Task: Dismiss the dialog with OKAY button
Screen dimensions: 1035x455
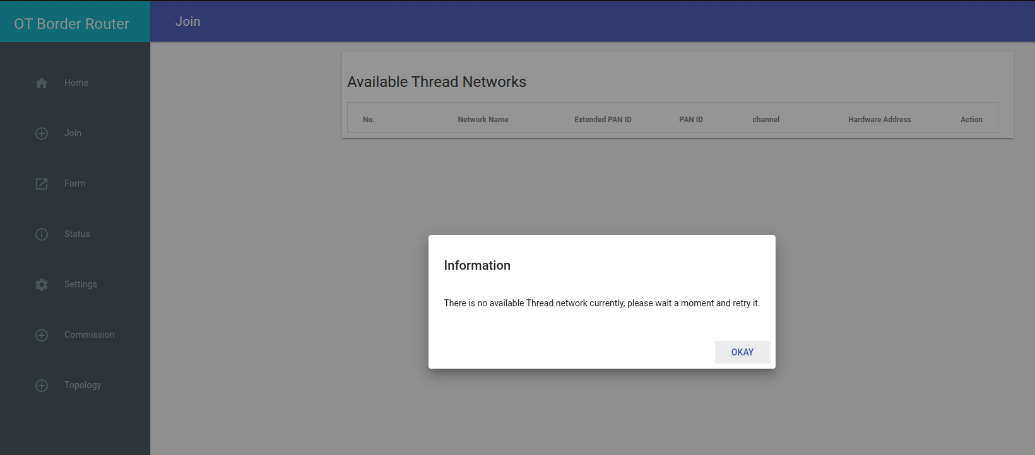Action: pyautogui.click(x=742, y=352)
